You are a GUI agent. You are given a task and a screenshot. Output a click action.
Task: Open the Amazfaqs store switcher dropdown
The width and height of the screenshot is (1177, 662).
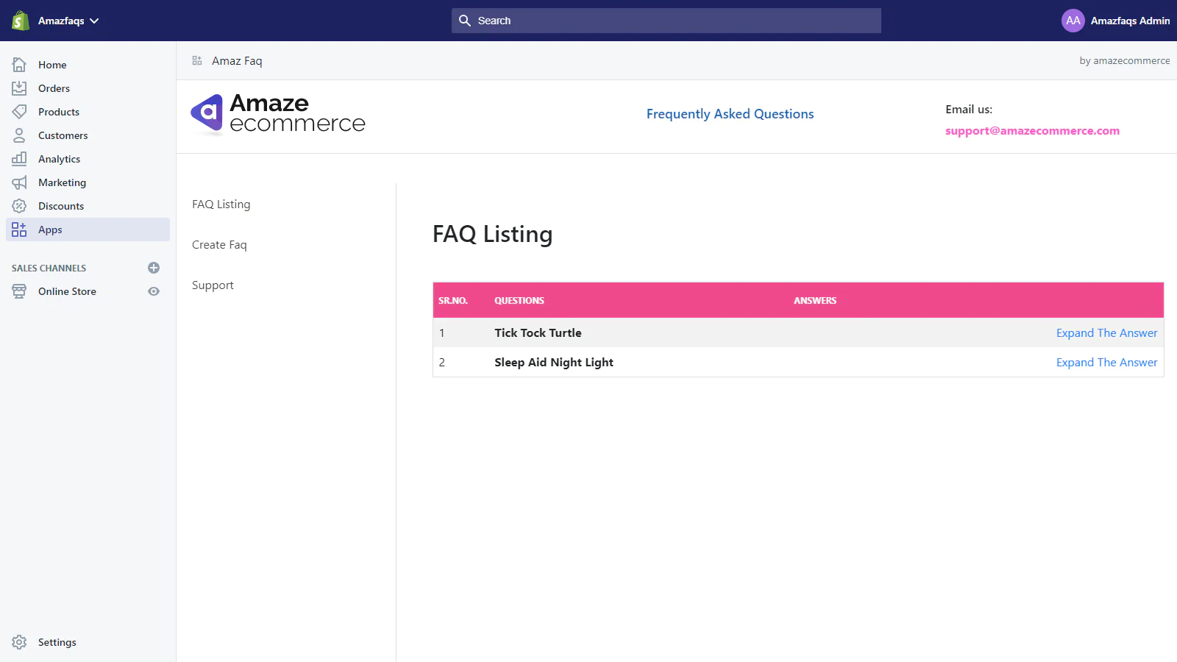pos(68,21)
